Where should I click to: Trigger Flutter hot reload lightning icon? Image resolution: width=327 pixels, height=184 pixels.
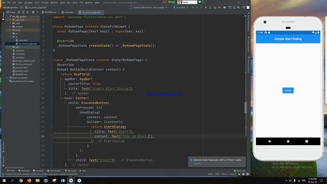(x=205, y=7)
